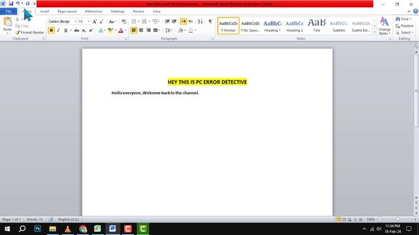
Task: Open Chrome from the taskbar
Action: coord(83,228)
